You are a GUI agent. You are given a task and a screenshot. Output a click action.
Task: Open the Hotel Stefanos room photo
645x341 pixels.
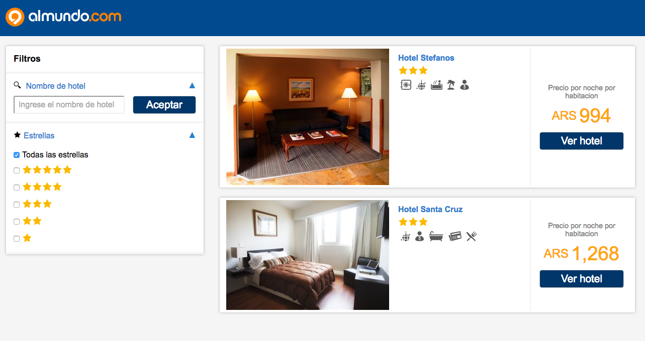pyautogui.click(x=308, y=117)
